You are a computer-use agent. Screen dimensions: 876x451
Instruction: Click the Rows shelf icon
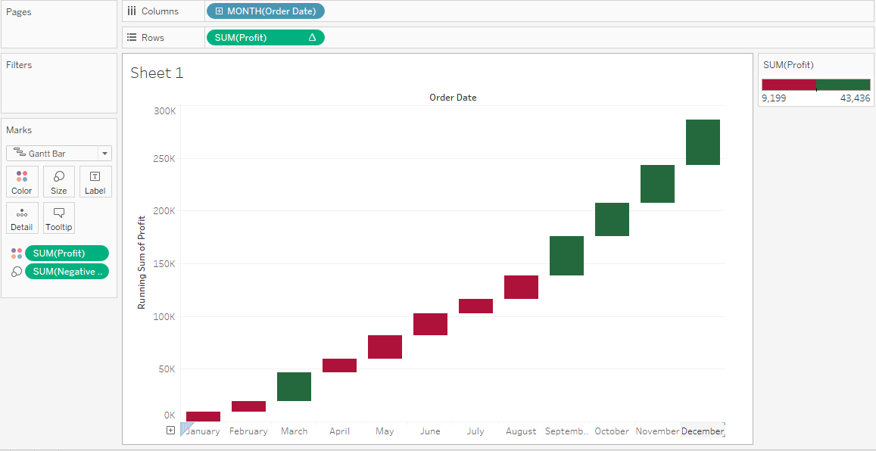click(132, 37)
